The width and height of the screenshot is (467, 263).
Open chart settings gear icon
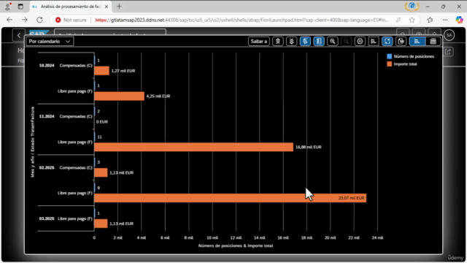coord(360,42)
